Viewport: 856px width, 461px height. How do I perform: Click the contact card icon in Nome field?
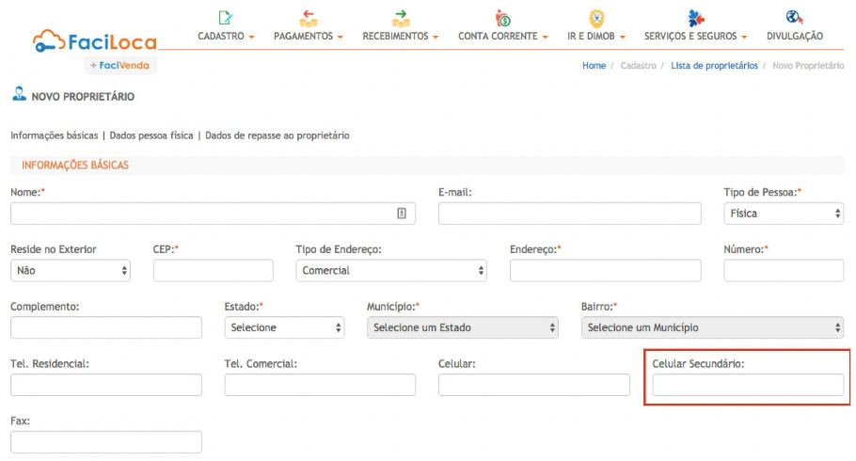coord(402,214)
